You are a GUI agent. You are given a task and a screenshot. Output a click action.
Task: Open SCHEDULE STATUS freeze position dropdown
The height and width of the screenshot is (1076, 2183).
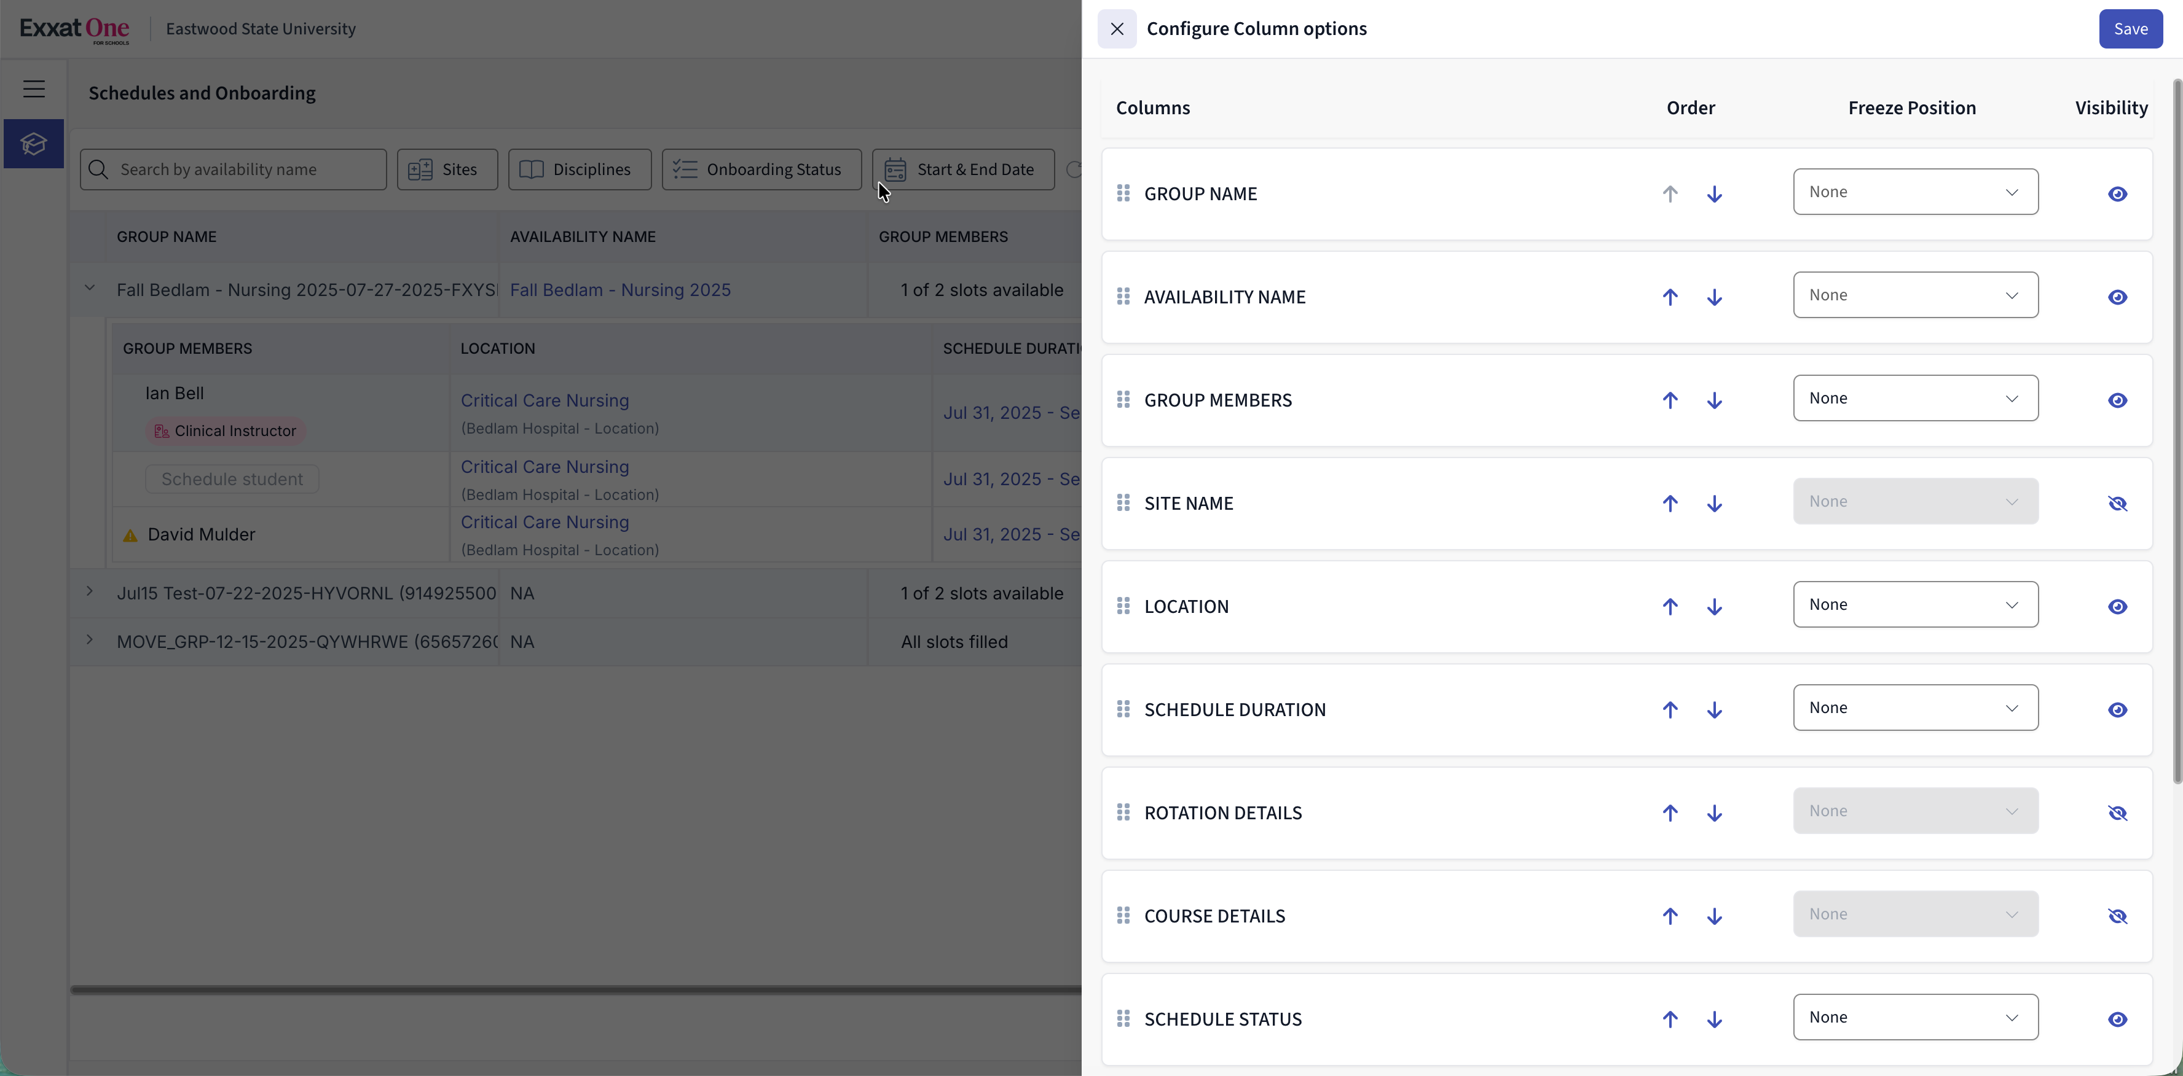point(1914,1017)
